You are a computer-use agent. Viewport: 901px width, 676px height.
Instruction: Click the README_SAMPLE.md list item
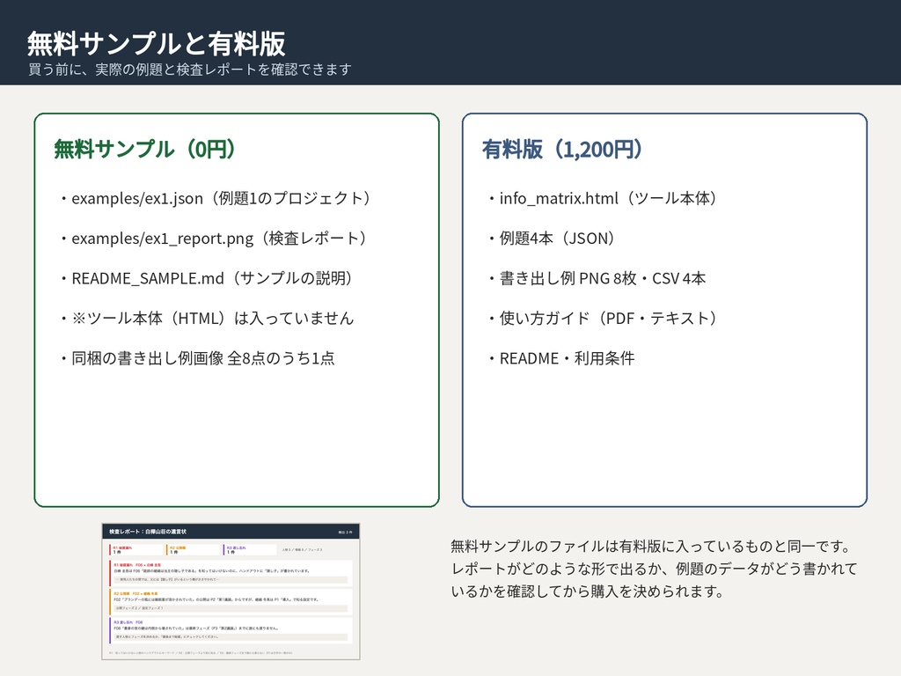pyautogui.click(x=207, y=278)
